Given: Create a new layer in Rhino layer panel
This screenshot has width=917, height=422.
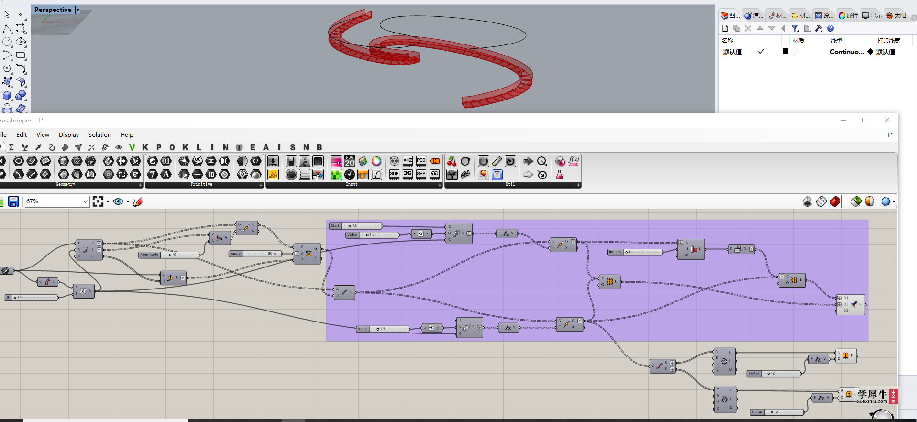Looking at the screenshot, I should (x=725, y=28).
